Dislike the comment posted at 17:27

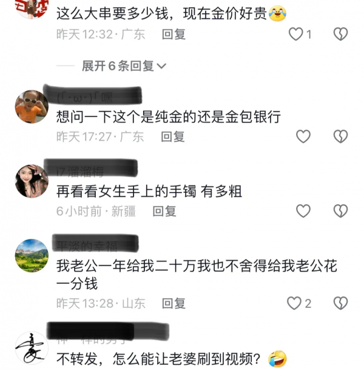coord(340,136)
